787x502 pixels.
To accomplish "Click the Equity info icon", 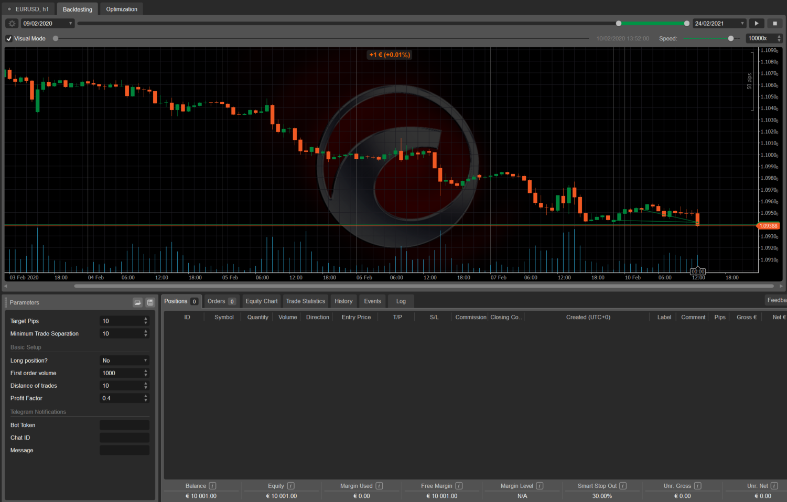I will (290, 486).
